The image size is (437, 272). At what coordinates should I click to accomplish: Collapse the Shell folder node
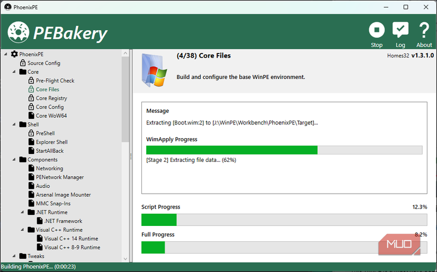[14, 124]
